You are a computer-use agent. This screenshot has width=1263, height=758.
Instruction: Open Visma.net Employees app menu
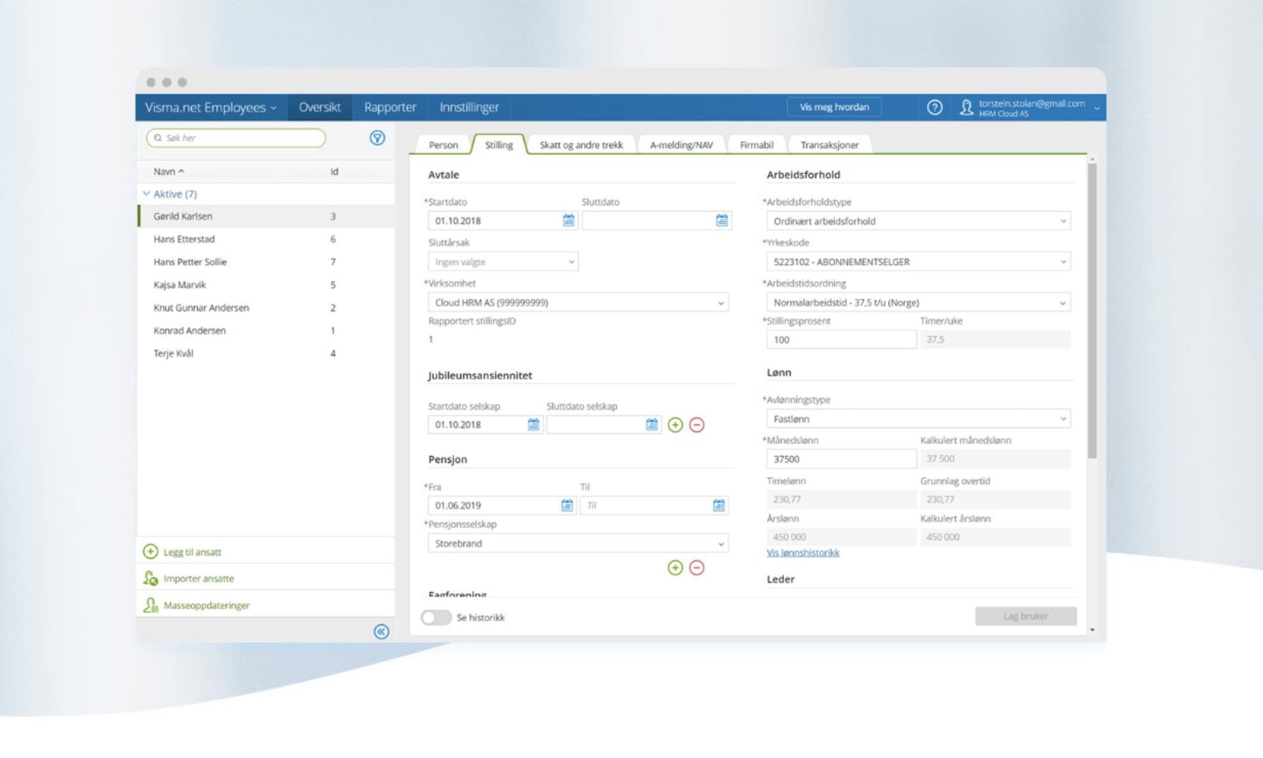pyautogui.click(x=210, y=107)
